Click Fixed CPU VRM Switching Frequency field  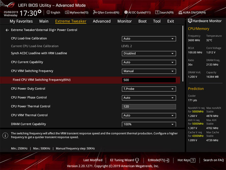pos(149,80)
